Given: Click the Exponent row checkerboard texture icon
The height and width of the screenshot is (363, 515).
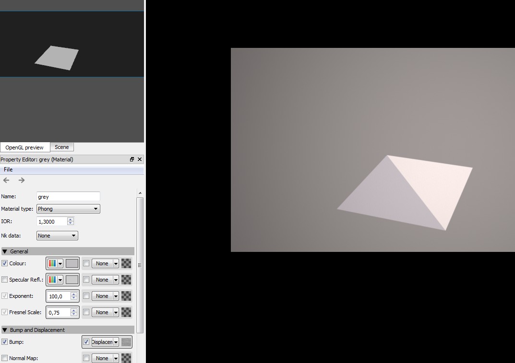Looking at the screenshot, I should (126, 296).
